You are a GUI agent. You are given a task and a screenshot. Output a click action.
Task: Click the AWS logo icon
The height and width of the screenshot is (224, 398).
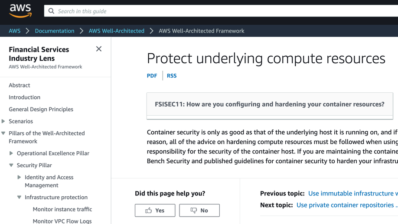tap(20, 10)
